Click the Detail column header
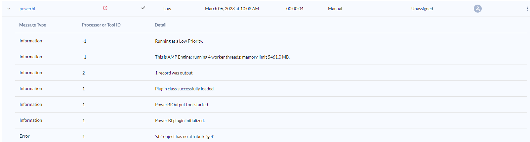 click(160, 25)
